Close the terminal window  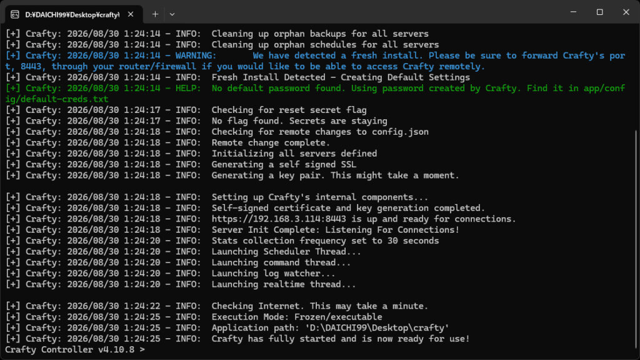click(x=626, y=12)
